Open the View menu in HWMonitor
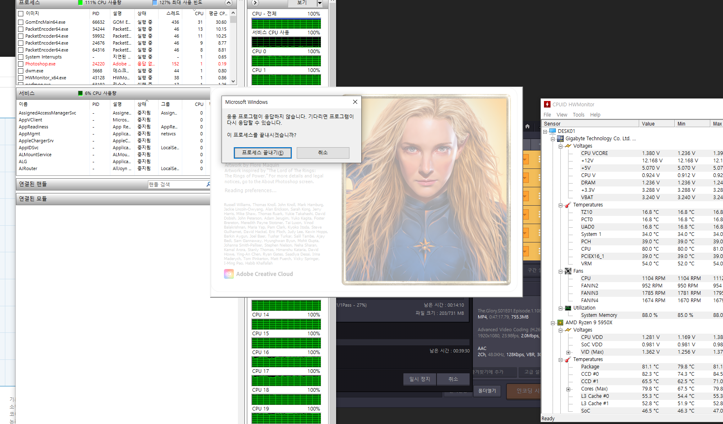723x424 pixels. click(562, 115)
